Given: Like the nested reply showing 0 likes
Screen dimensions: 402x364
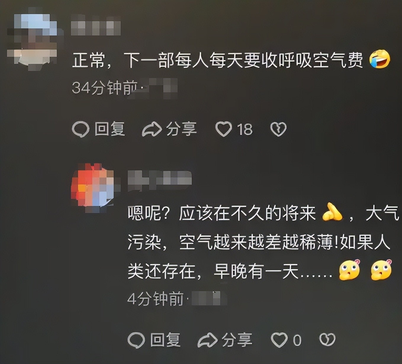Looking at the screenshot, I should point(279,340).
